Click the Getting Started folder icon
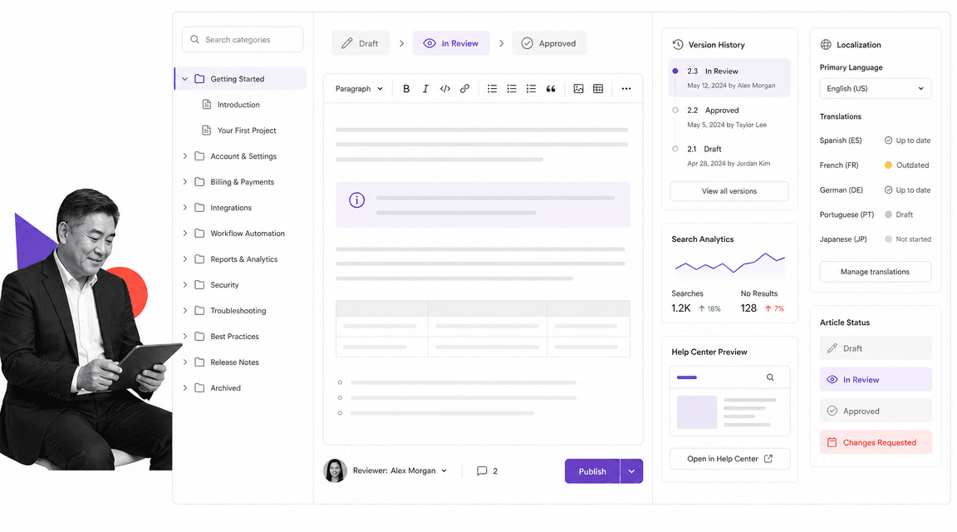Image resolution: width=957 pixels, height=532 pixels. click(199, 79)
